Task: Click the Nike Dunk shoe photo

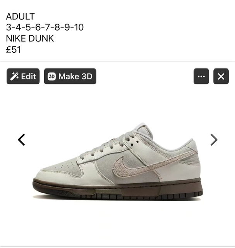Action: 118,160
